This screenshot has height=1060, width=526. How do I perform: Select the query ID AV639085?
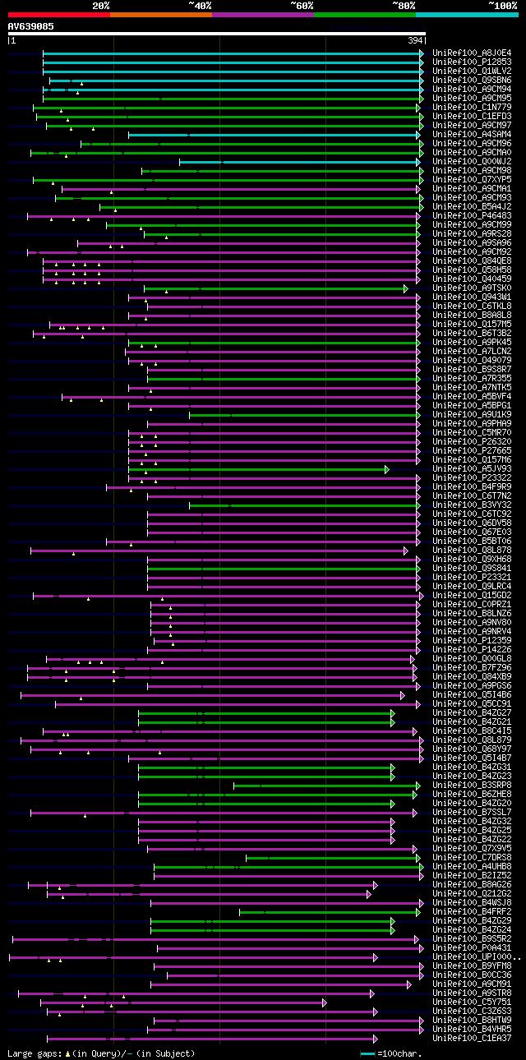click(x=30, y=26)
